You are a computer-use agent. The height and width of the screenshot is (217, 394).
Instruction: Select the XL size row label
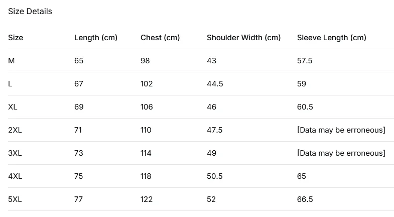pos(13,107)
